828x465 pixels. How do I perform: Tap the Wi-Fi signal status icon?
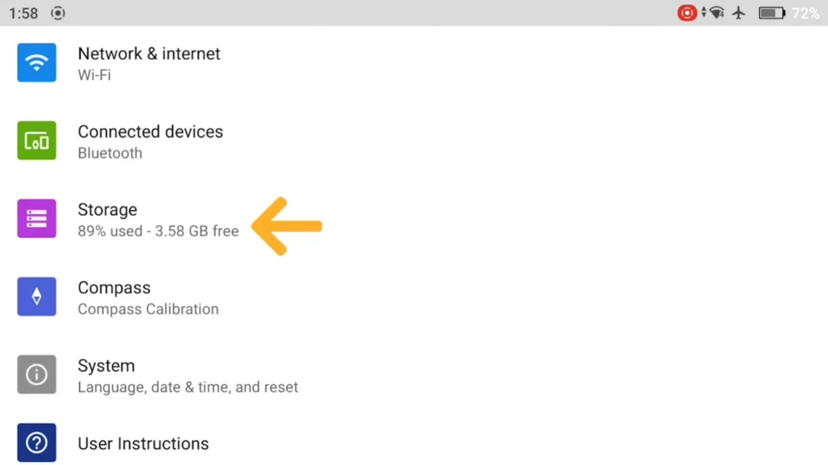coord(716,13)
